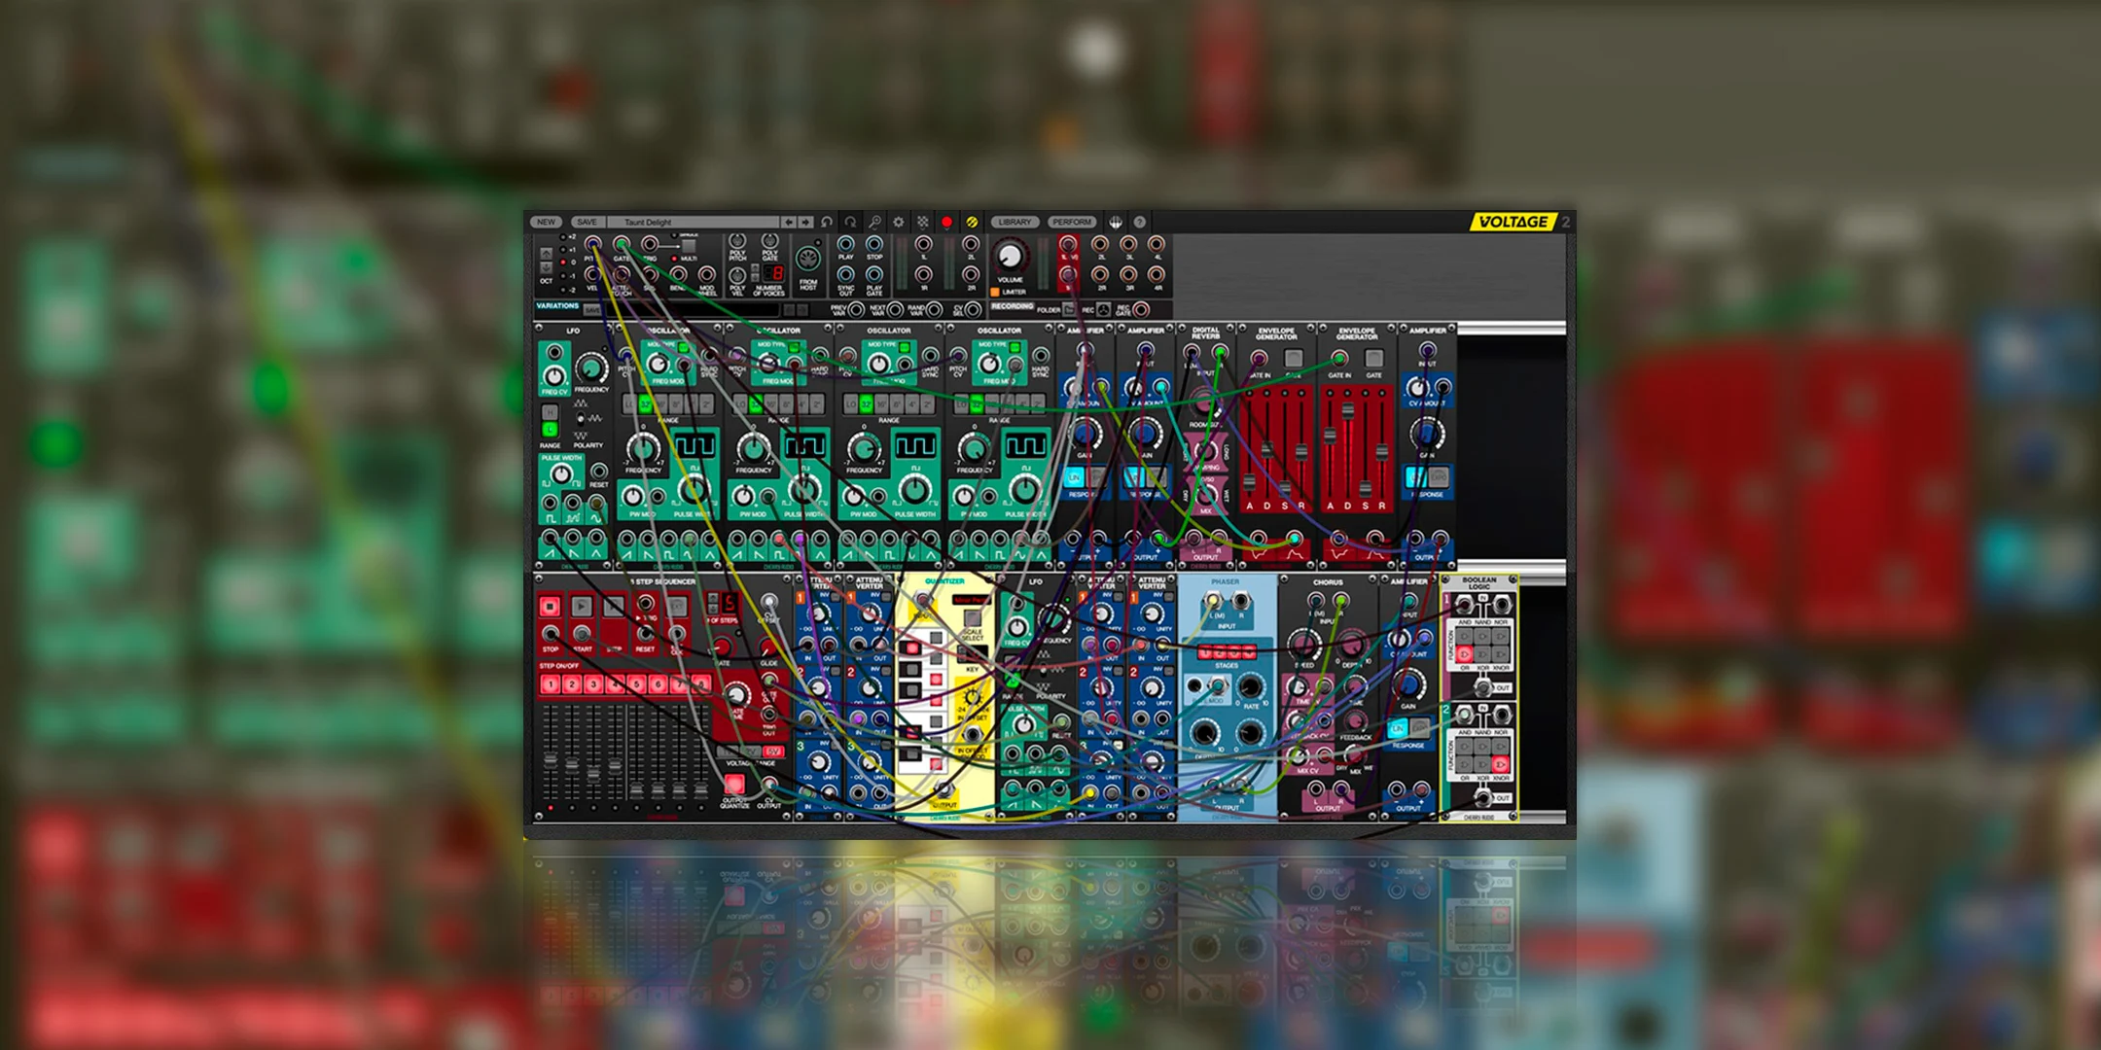Click the NEXT VAR jack

(895, 310)
